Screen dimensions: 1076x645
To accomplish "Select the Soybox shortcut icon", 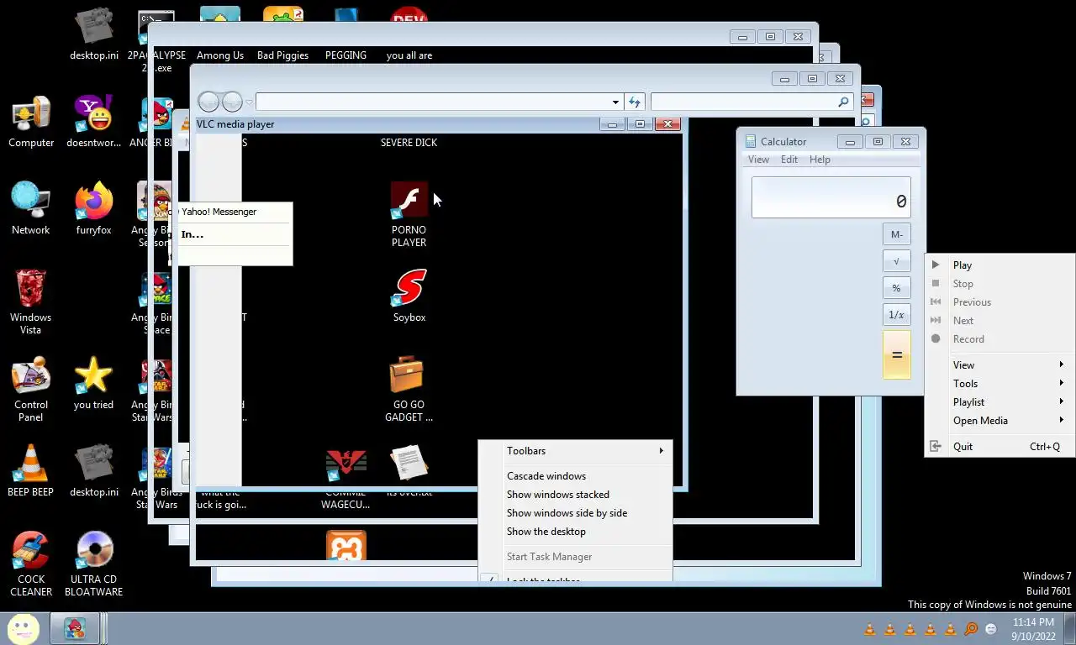I will 409,290.
